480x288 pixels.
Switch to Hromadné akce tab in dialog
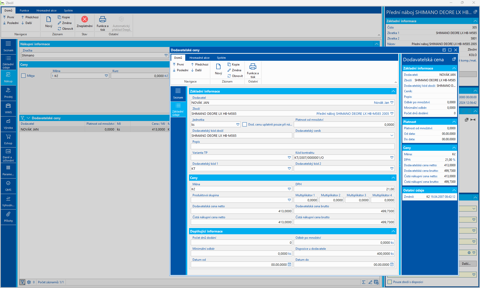199,58
